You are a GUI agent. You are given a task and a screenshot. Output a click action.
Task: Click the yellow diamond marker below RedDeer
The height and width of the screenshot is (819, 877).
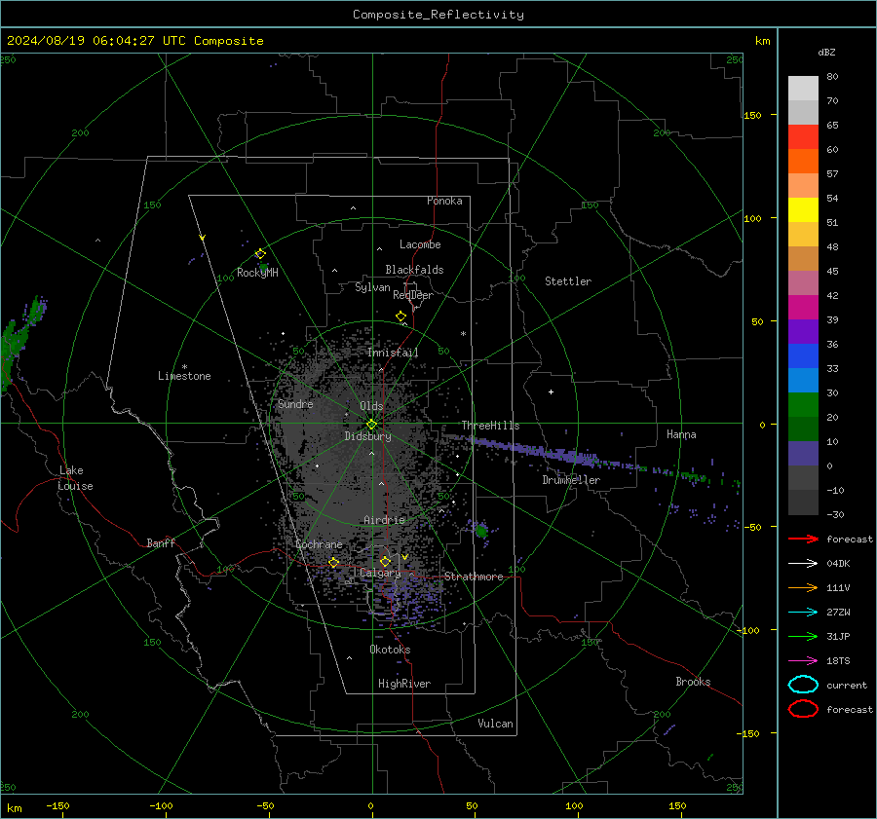(x=400, y=316)
